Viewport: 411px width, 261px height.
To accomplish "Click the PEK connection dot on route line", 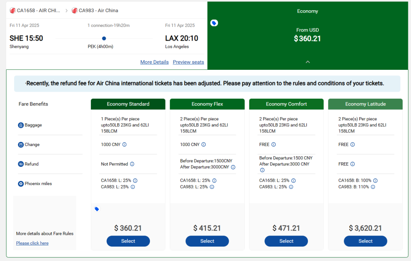I will (104, 38).
